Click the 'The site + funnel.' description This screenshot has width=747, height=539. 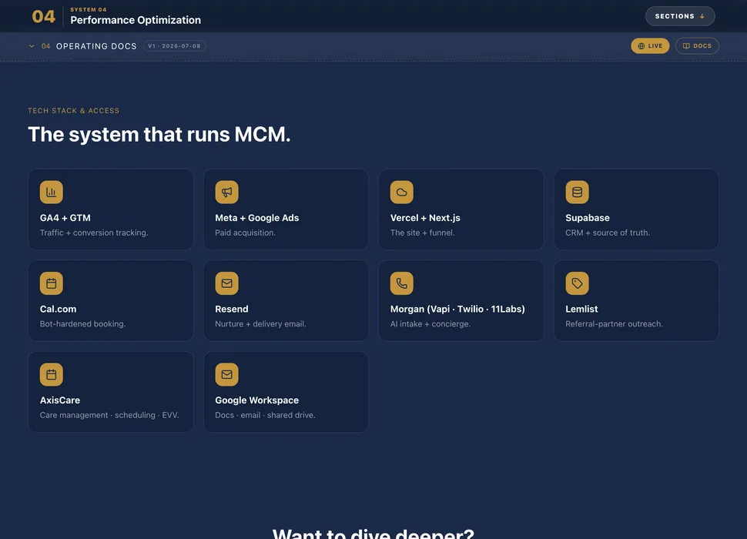point(423,233)
